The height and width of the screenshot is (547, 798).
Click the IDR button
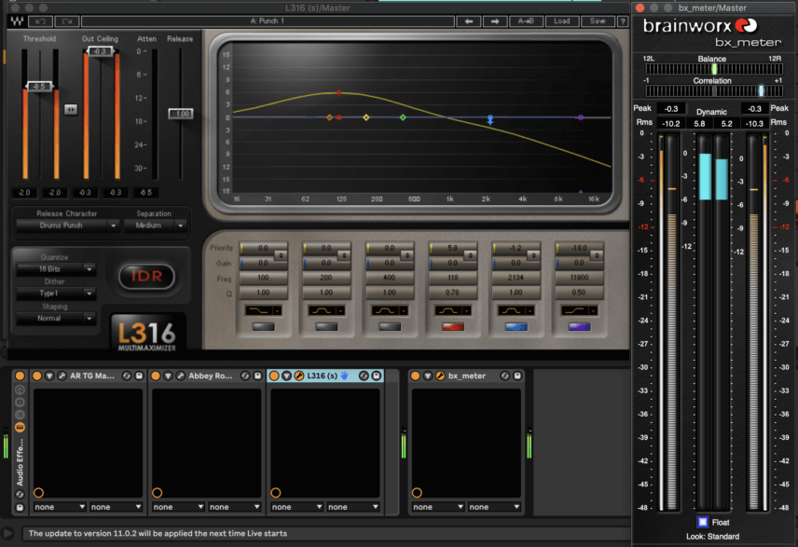[x=146, y=276]
